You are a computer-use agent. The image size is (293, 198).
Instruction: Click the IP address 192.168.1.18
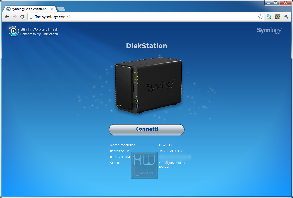coord(170,151)
